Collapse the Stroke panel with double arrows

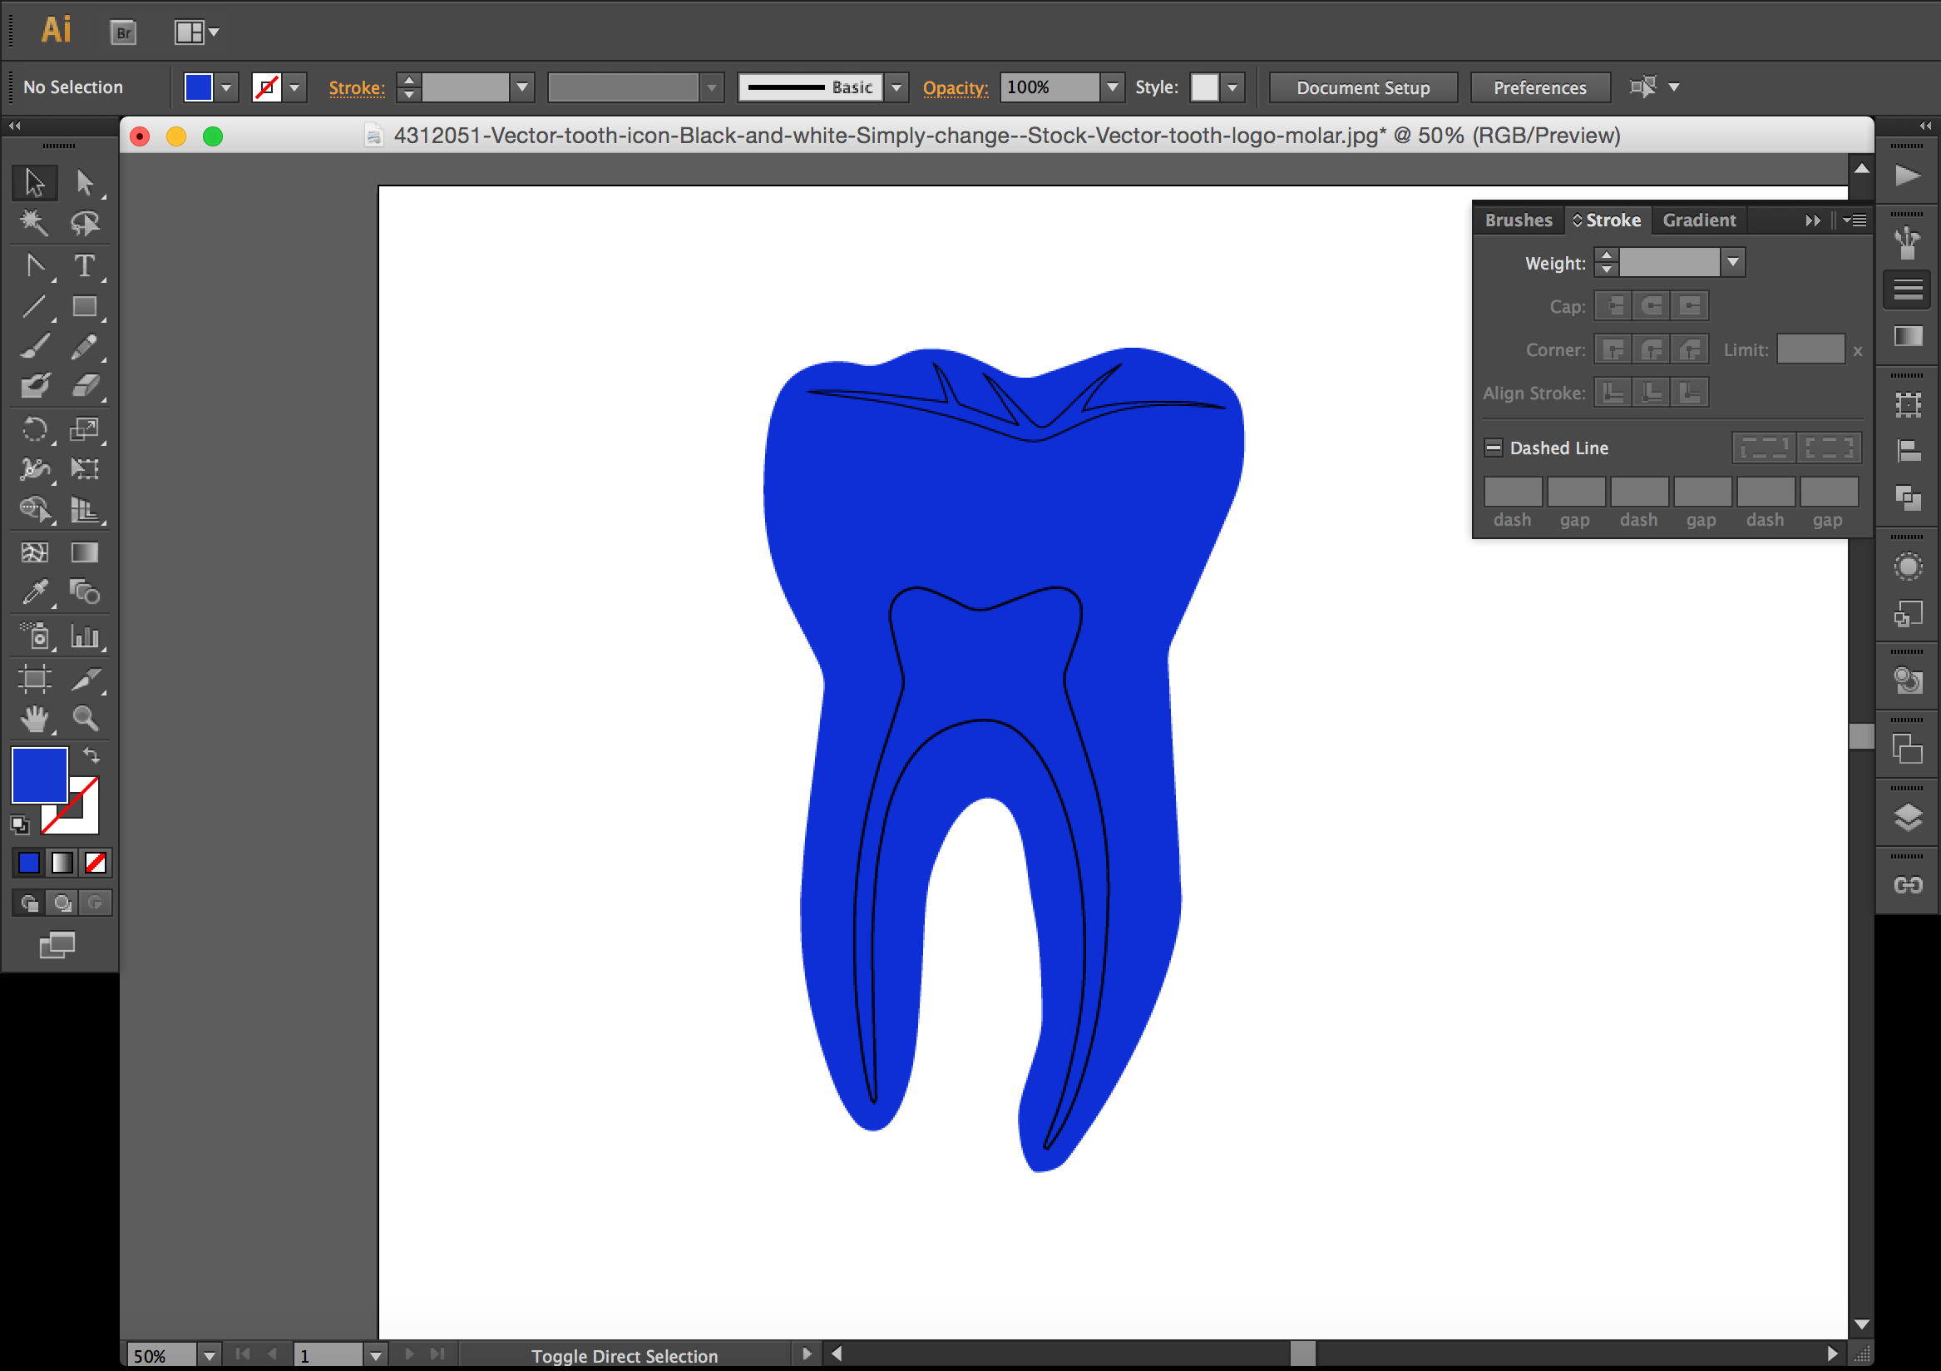click(x=1812, y=220)
